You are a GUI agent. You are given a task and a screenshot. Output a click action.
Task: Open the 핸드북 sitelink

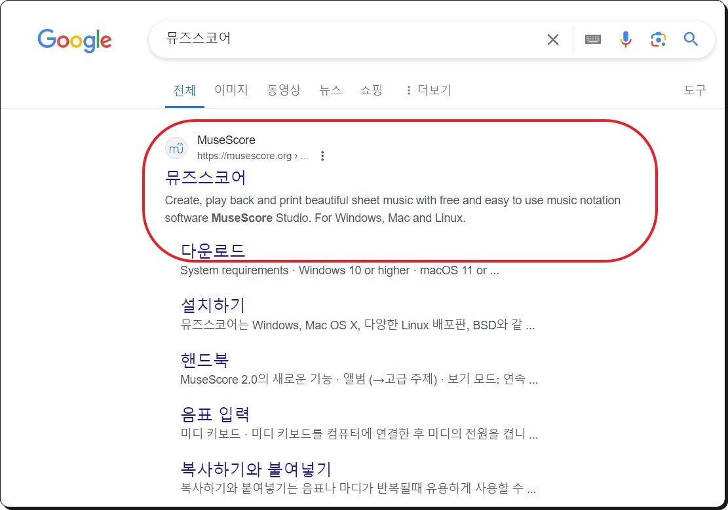pos(204,359)
